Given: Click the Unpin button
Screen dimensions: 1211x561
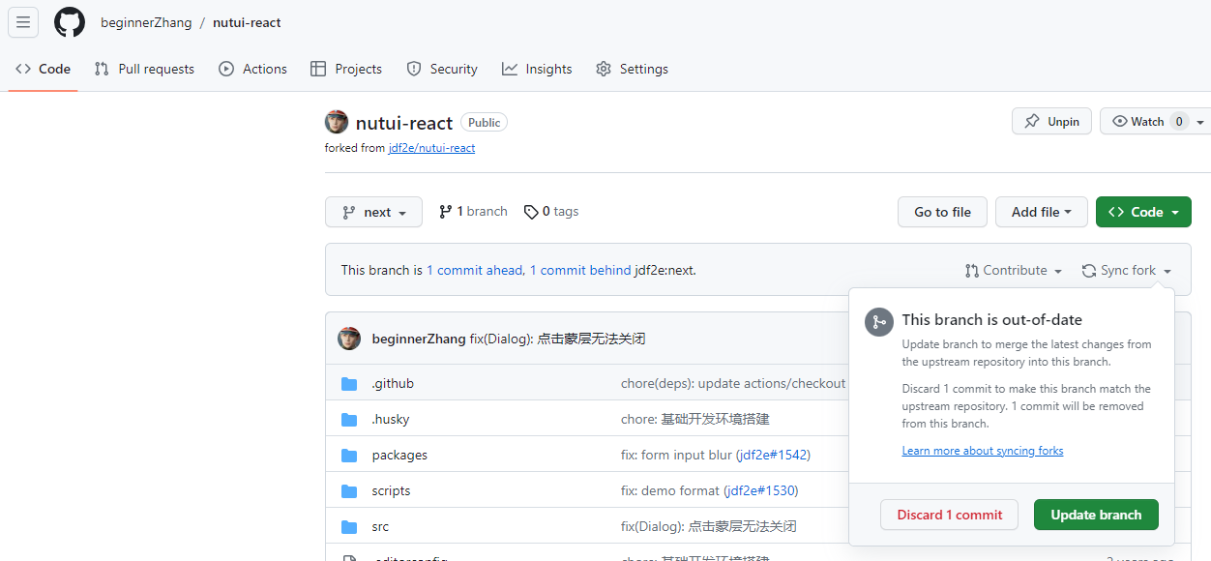Looking at the screenshot, I should [x=1051, y=122].
